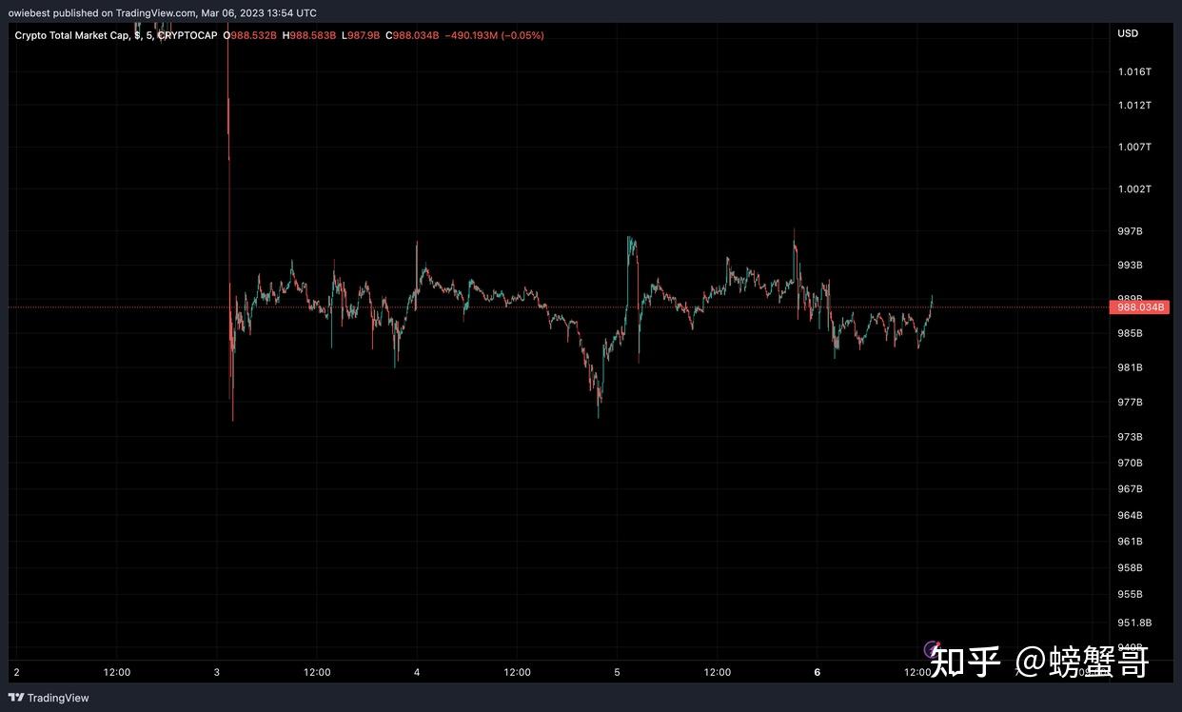The width and height of the screenshot is (1182, 712).
Task: Click the purple lightning event marker icon
Action: tap(932, 650)
